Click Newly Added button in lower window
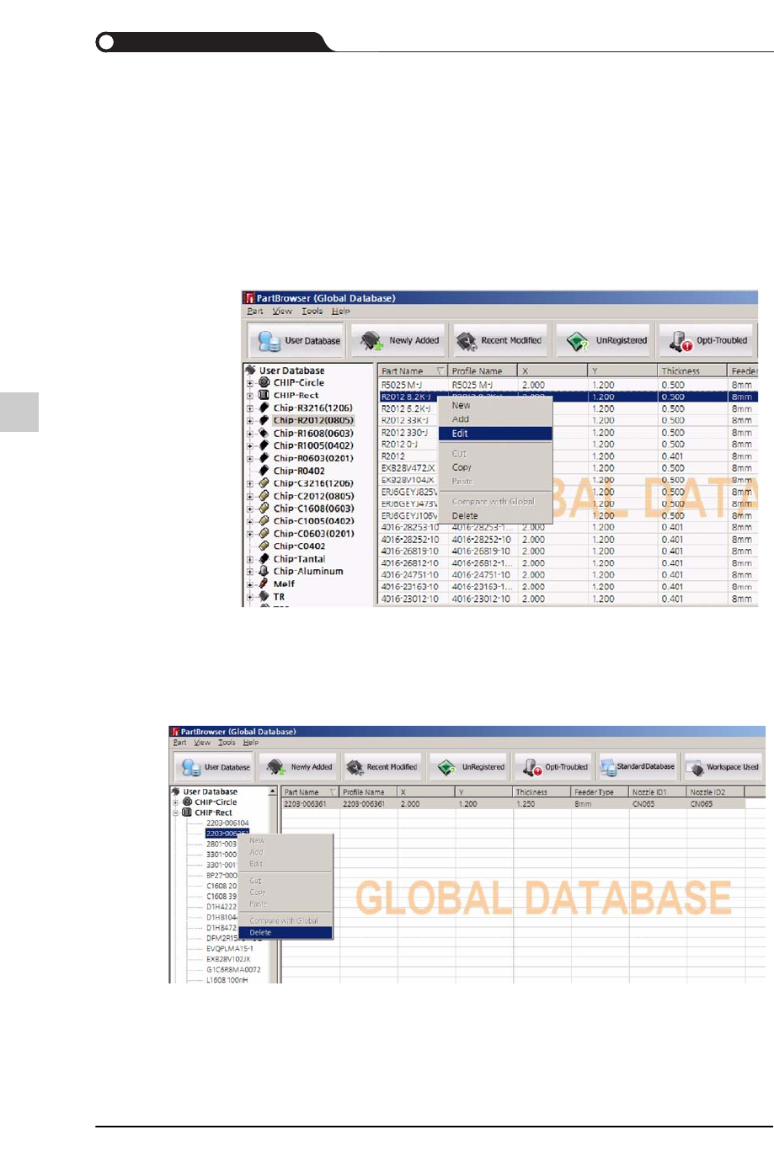774x1151 pixels. (299, 767)
